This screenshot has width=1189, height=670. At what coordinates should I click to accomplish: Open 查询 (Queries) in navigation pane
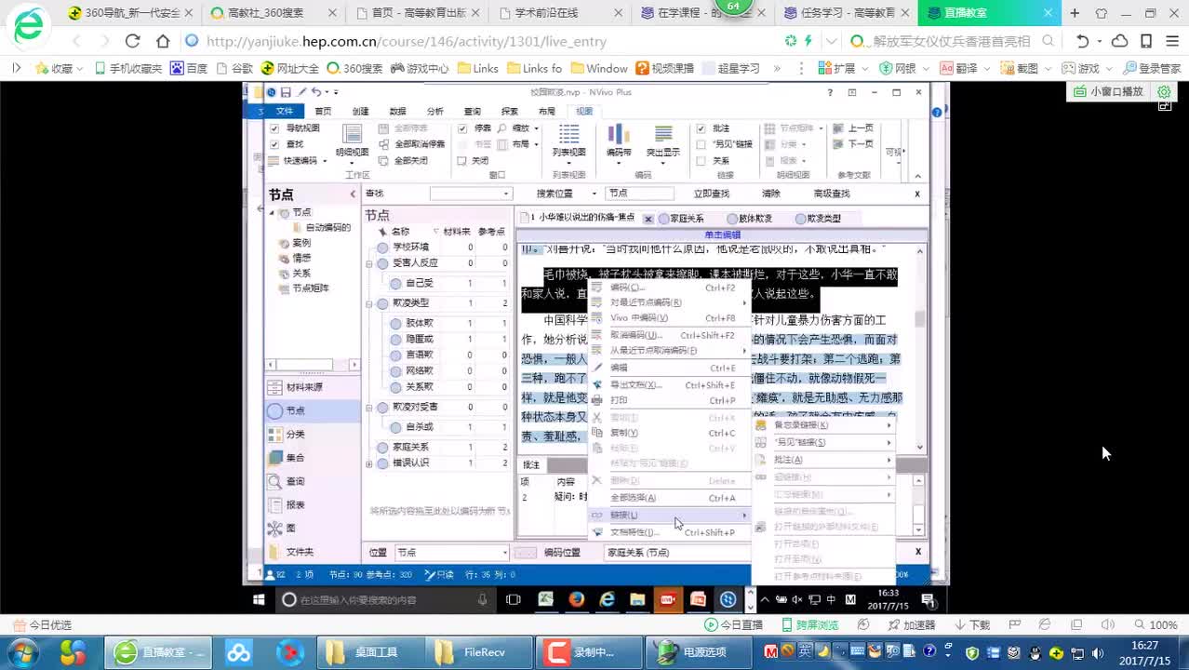click(x=312, y=481)
